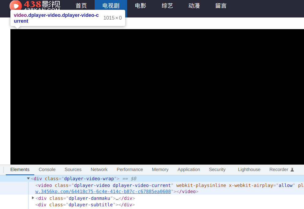Open the 首页 navigation item

(x=81, y=6)
